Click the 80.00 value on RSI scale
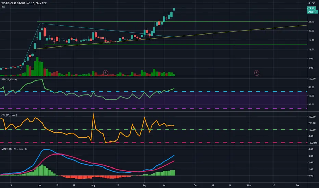 (311, 87)
